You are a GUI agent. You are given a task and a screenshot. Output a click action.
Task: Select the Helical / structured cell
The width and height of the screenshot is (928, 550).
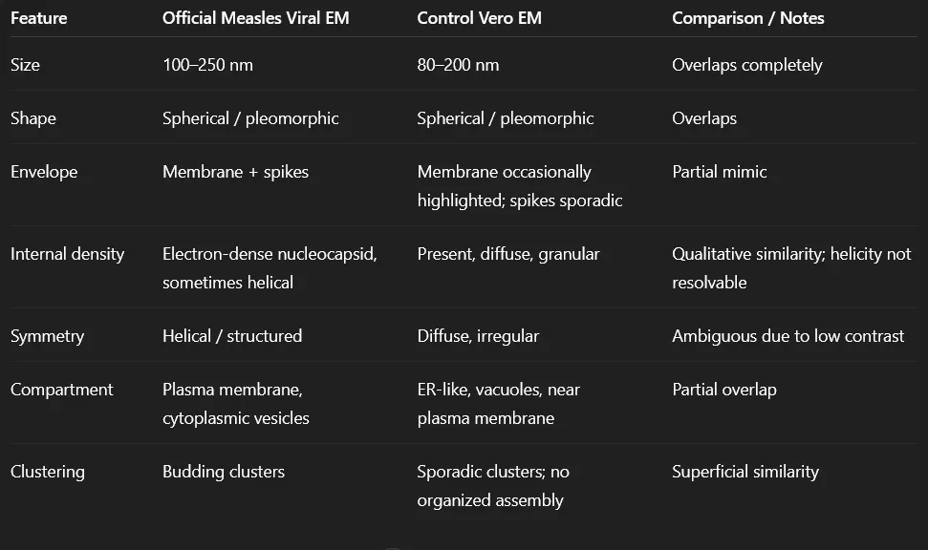[232, 336]
